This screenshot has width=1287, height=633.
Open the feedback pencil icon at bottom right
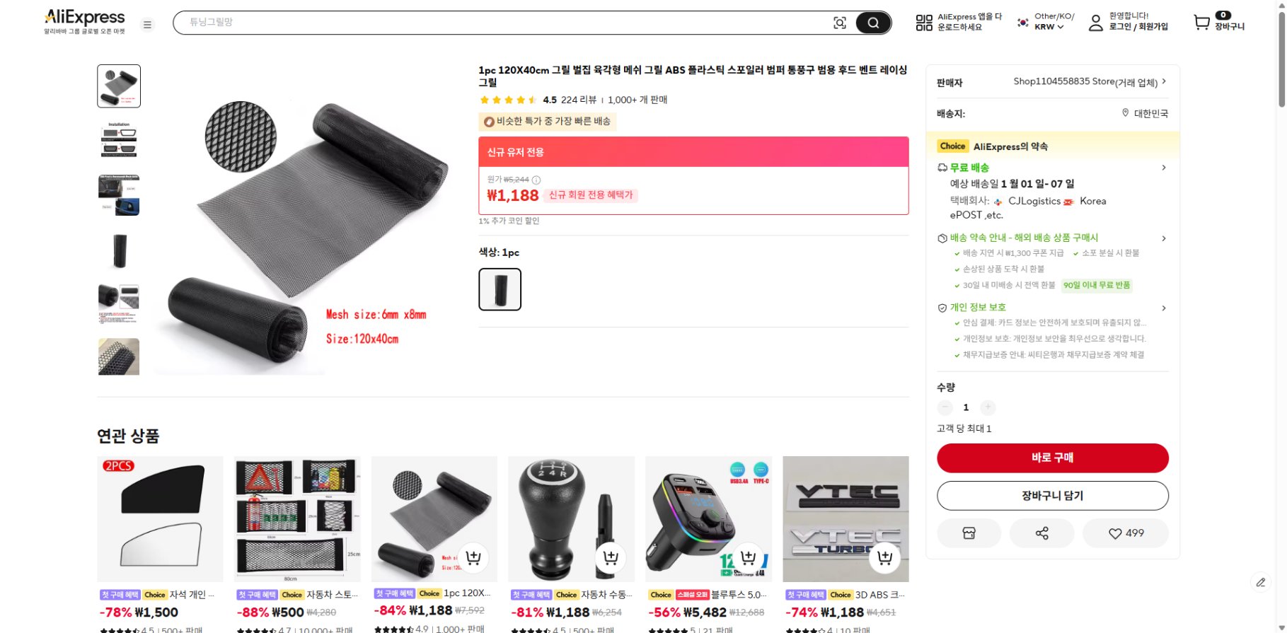(x=1261, y=582)
